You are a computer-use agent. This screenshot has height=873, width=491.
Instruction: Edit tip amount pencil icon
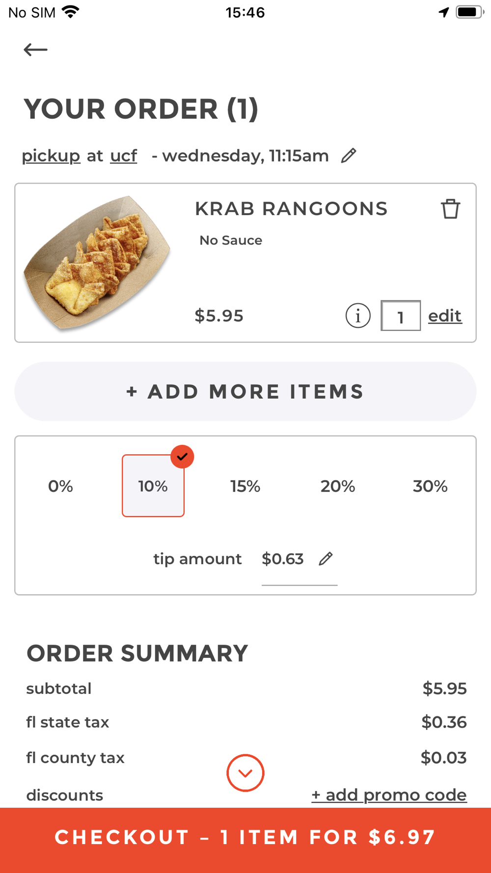pyautogui.click(x=326, y=559)
